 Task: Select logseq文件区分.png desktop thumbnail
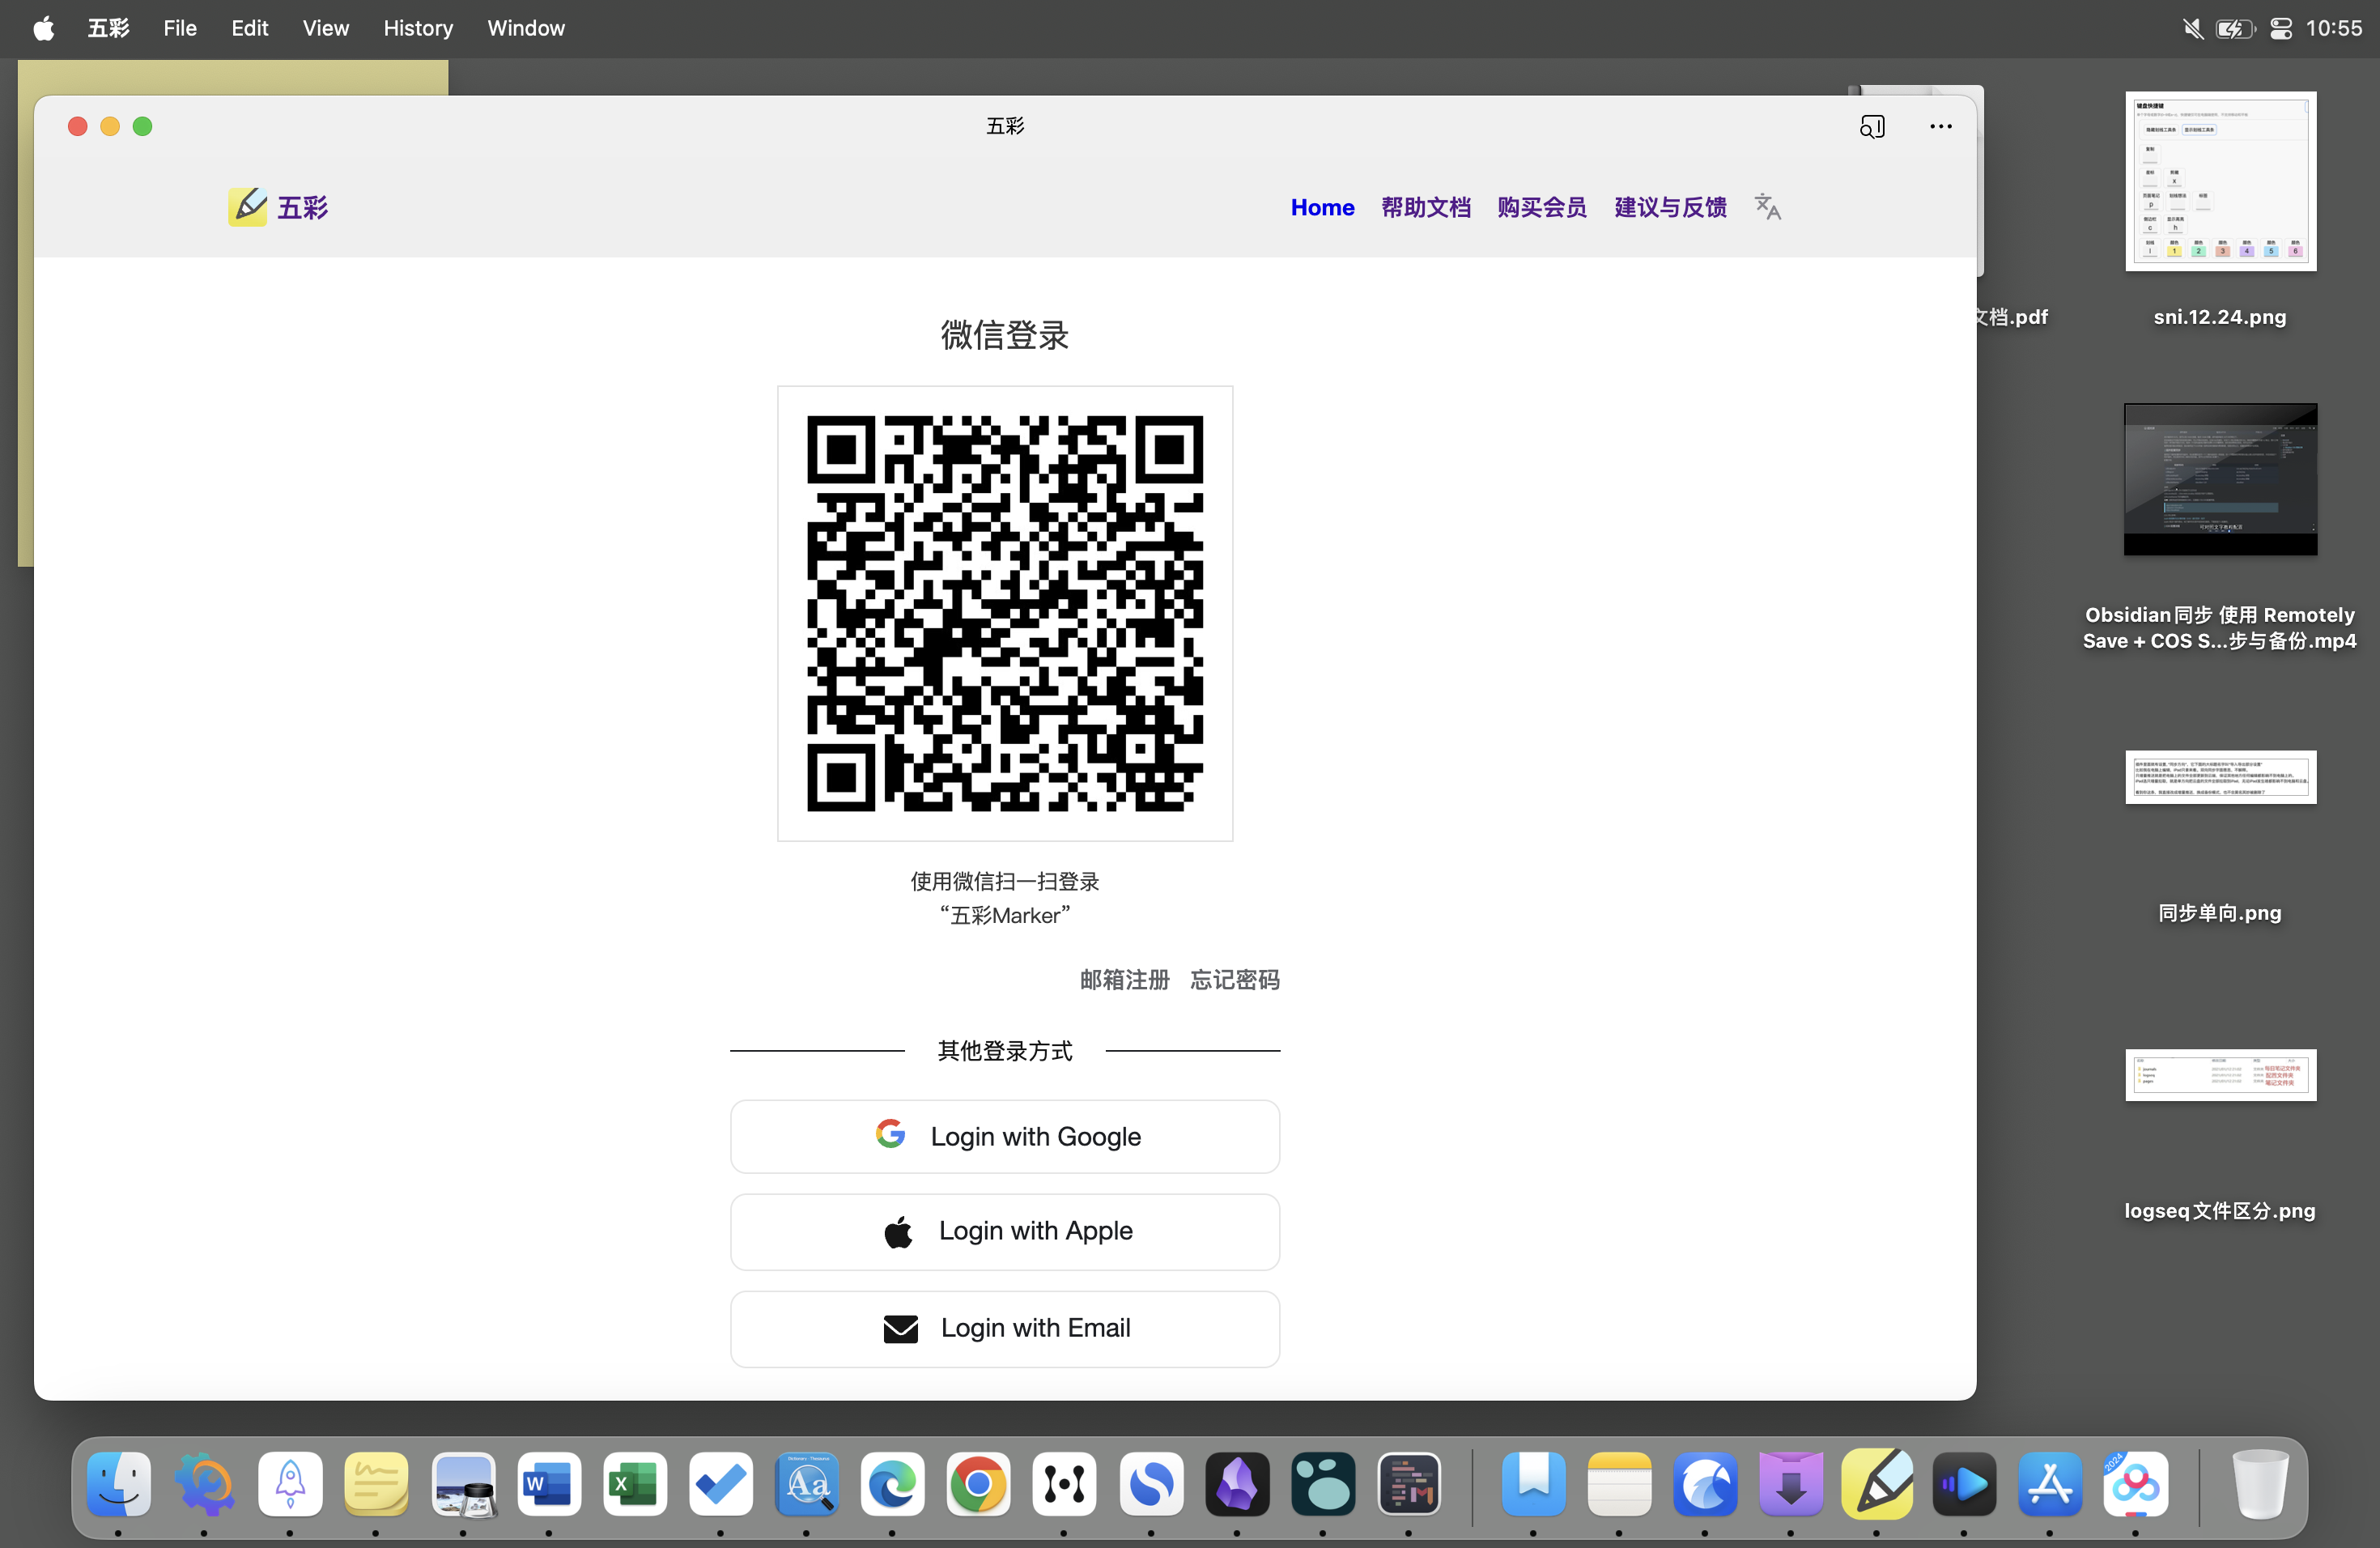(2220, 1075)
